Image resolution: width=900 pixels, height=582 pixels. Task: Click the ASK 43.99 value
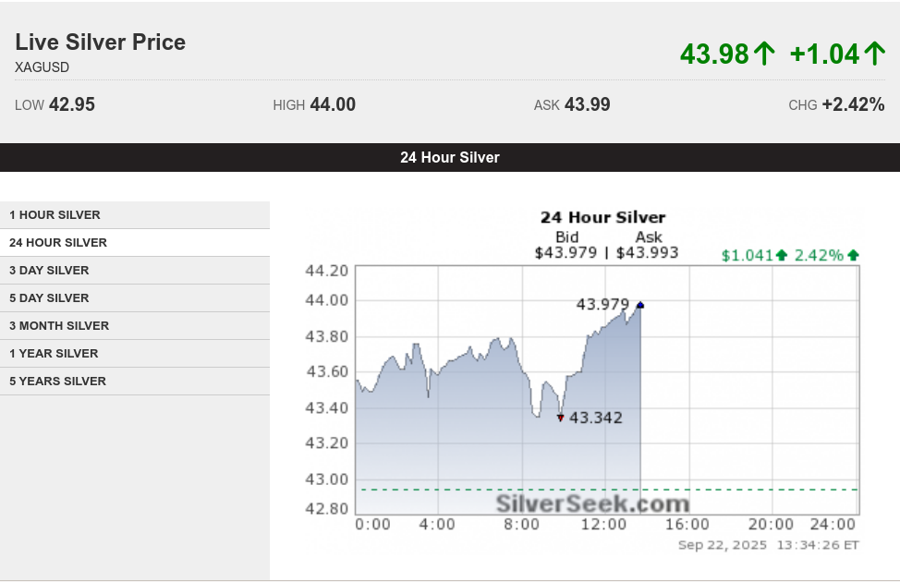pos(587,104)
